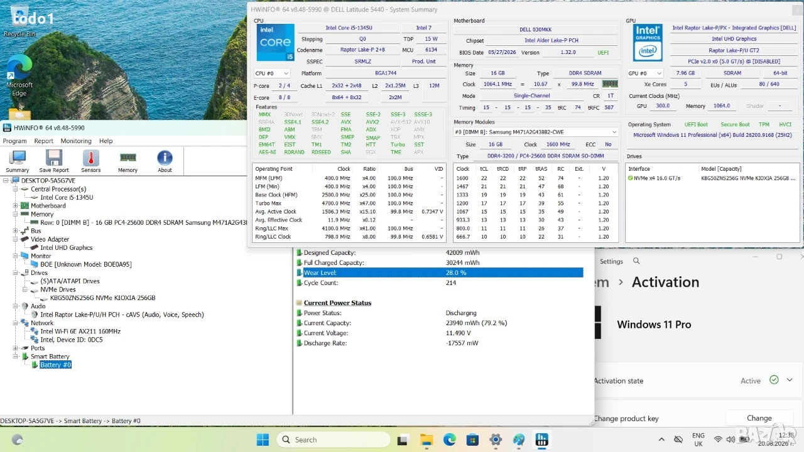
Task: Click the Intel Graphics logo
Action: [647, 43]
